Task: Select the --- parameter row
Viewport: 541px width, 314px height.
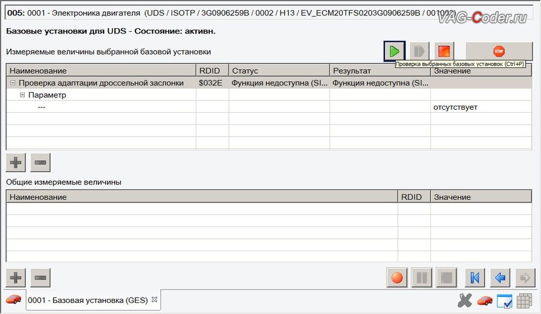Action: (269, 107)
